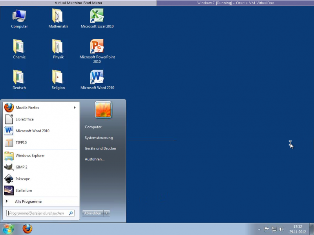The height and width of the screenshot is (235, 314).
Task: Click the TIPP10 icon in Start menu
Action: point(9,142)
